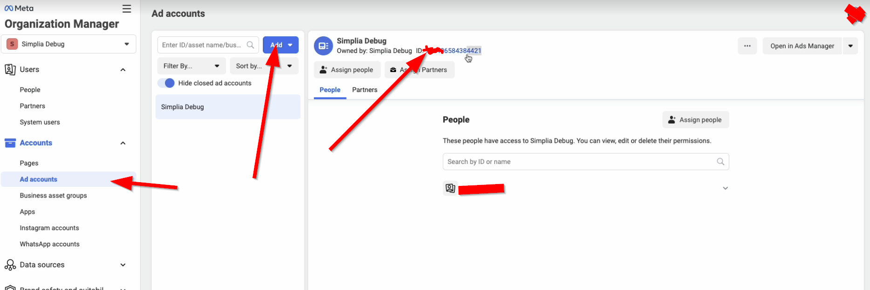Image resolution: width=870 pixels, height=290 pixels.
Task: Go to Apps under Accounts
Action: [27, 212]
